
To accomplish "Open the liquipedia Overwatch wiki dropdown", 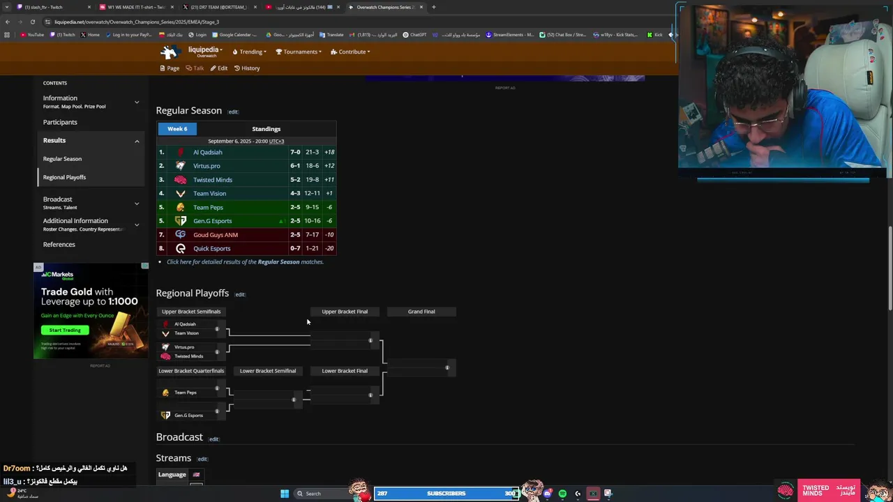I will coord(205,52).
